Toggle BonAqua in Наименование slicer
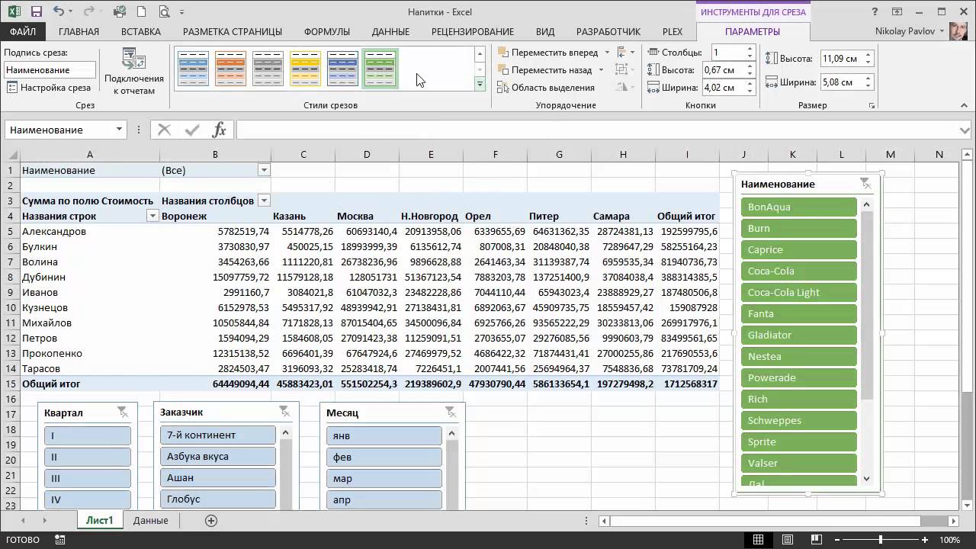976x549 pixels. 798,207
